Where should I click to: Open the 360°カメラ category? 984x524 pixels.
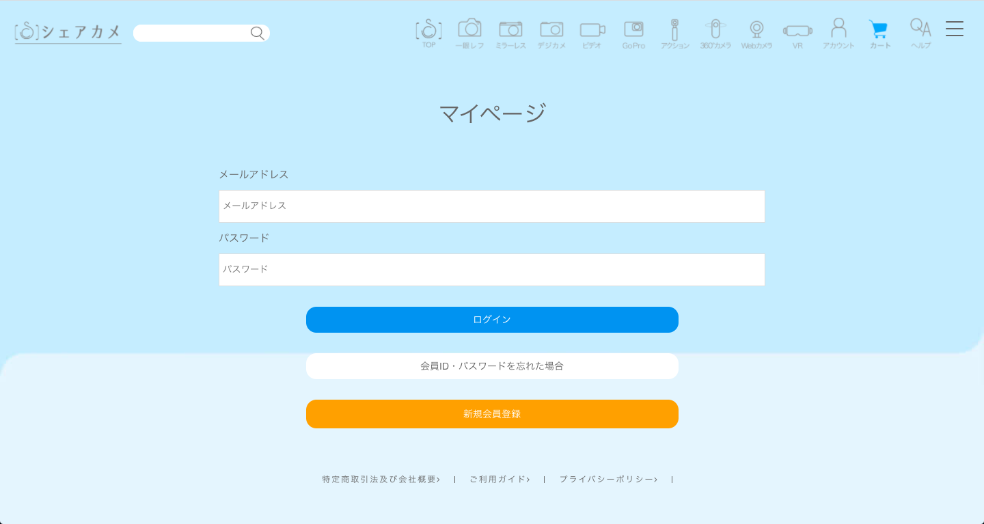tap(715, 33)
